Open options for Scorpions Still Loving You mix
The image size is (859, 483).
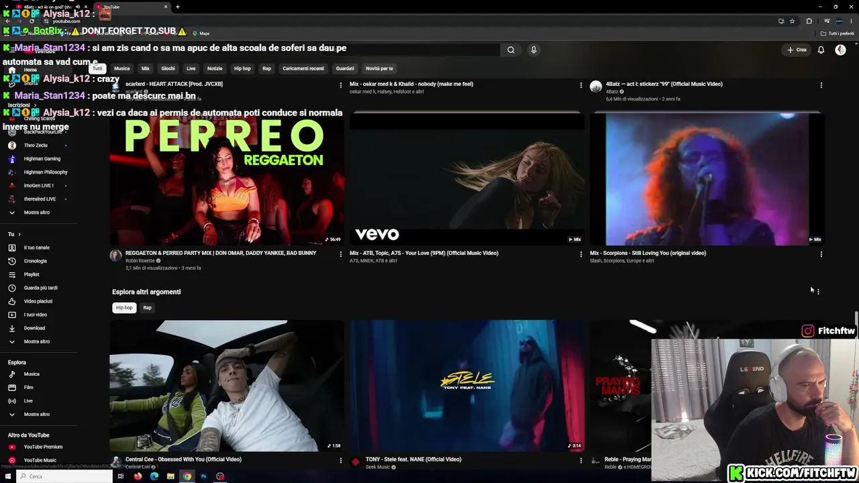(x=821, y=254)
